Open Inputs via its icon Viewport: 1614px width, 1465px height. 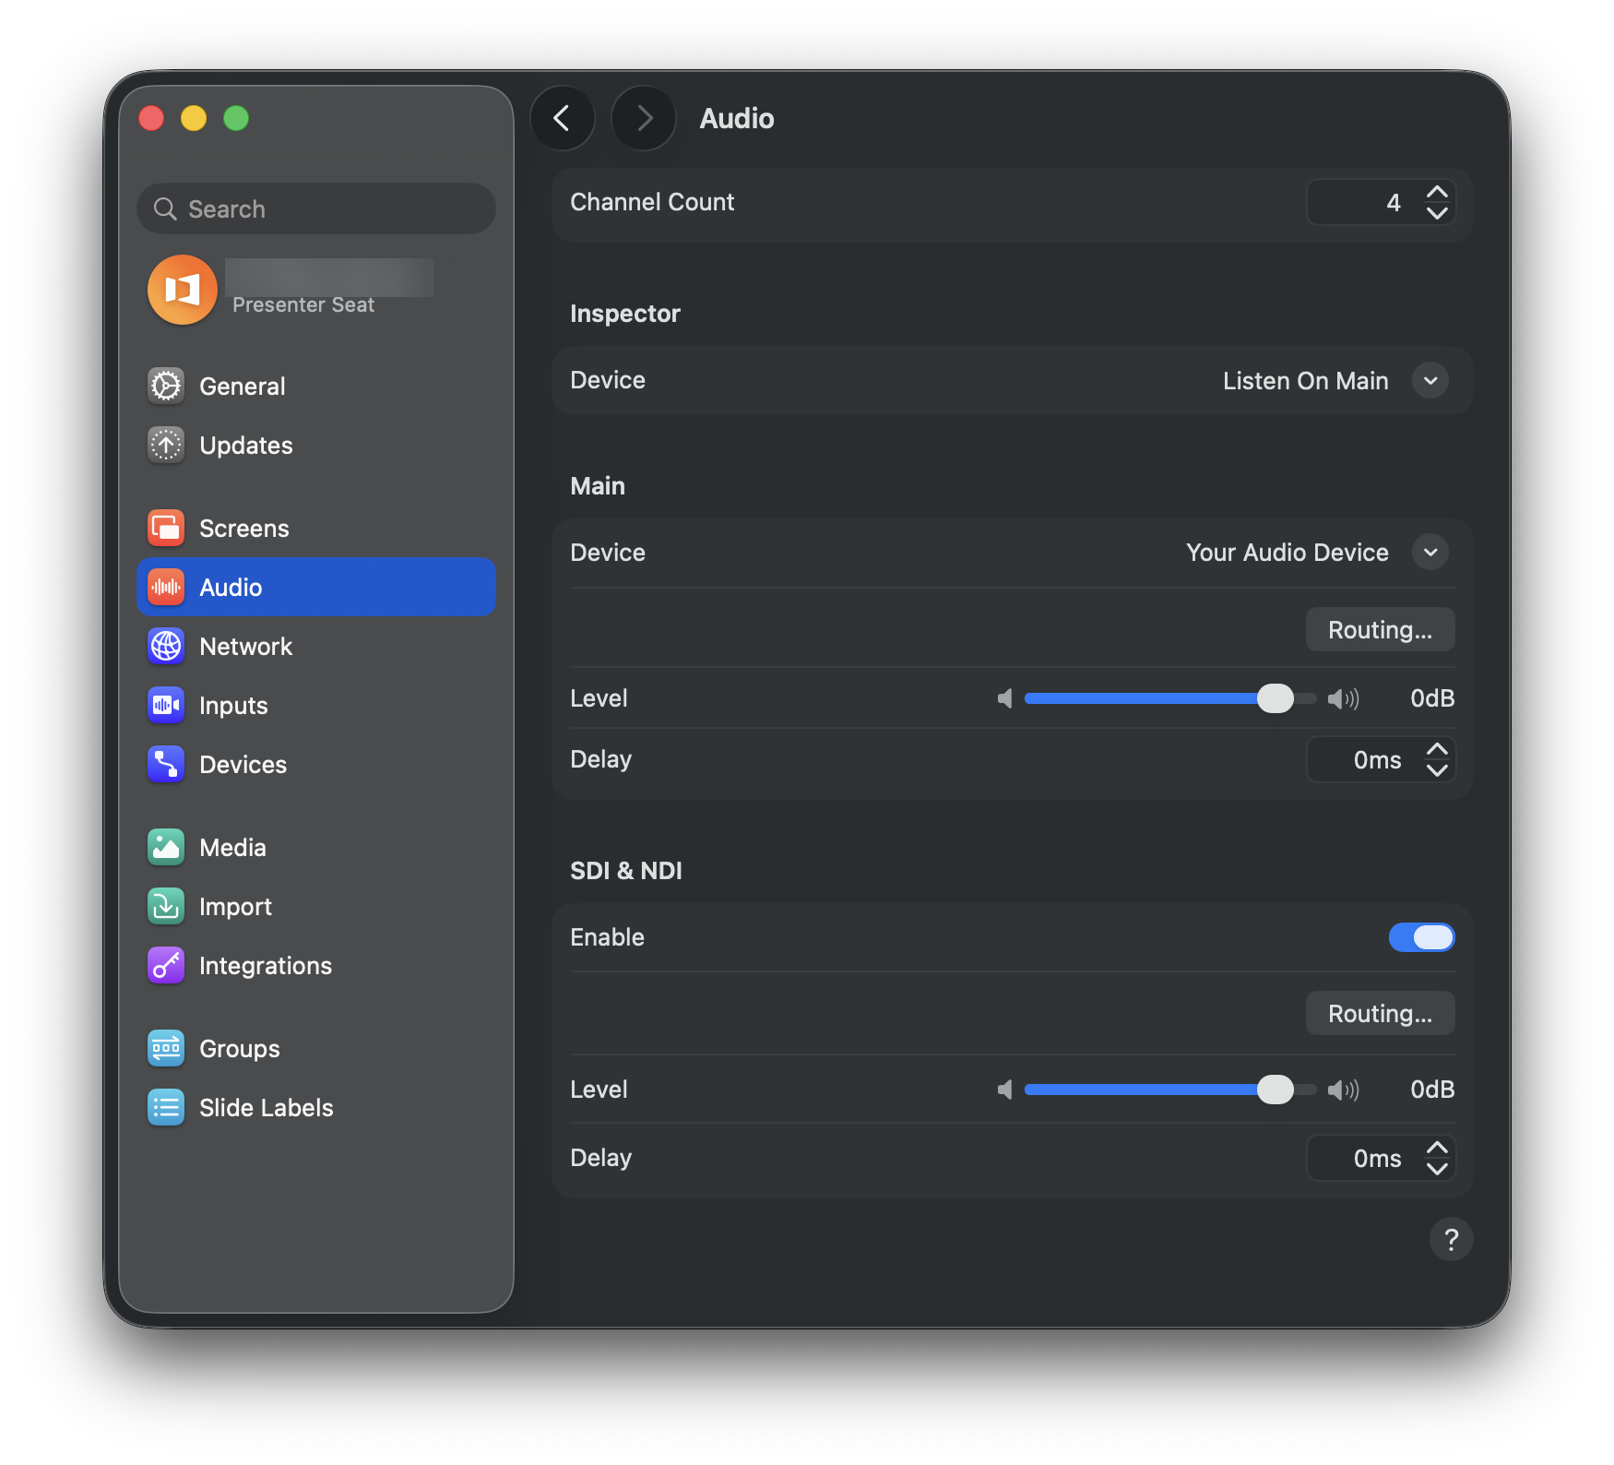166,705
